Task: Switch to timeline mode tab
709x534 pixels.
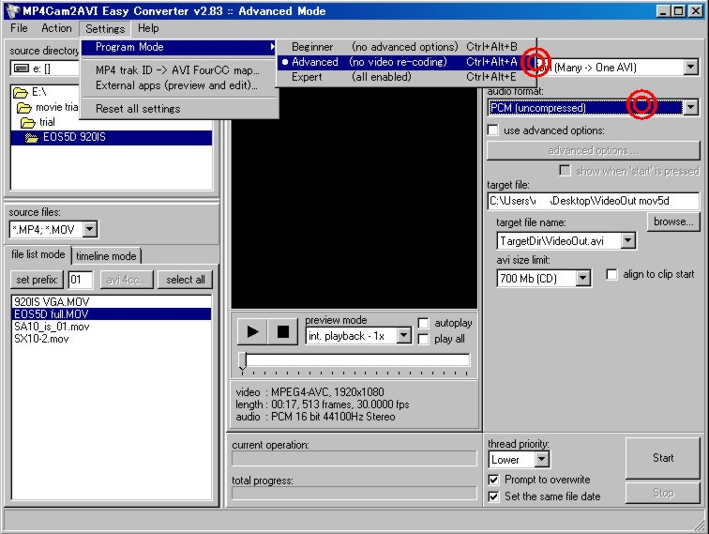Action: tap(106, 256)
